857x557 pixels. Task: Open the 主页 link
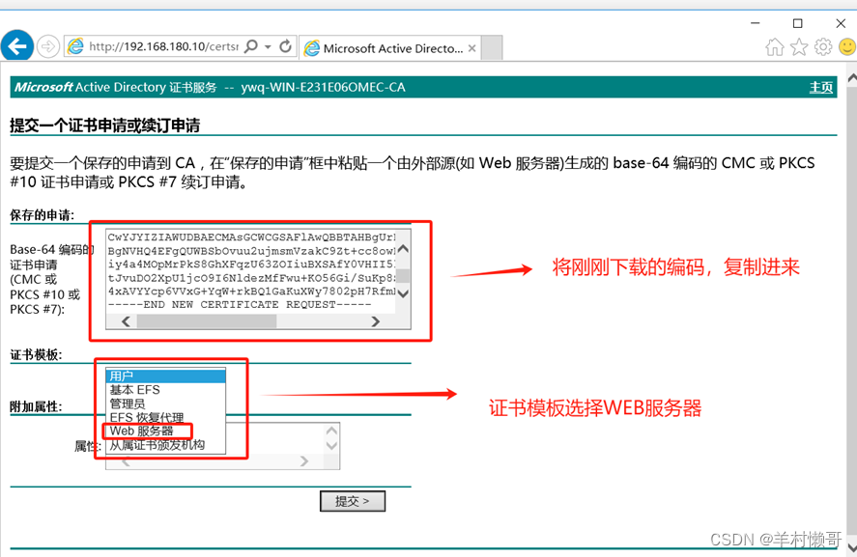pos(820,87)
